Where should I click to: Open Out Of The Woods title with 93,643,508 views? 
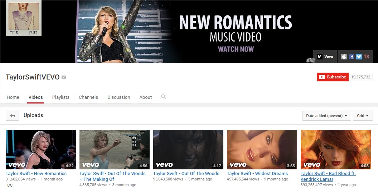[186, 173]
